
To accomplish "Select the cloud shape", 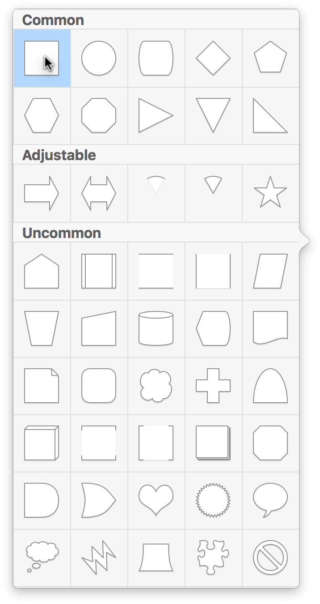I will [x=156, y=386].
